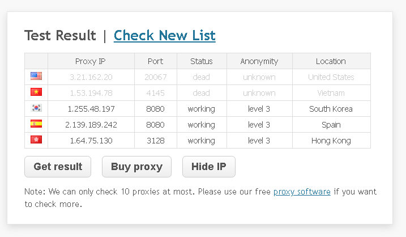406x237 pixels.
Task: Select proxy IP 2.139.189.242
Action: (x=91, y=125)
